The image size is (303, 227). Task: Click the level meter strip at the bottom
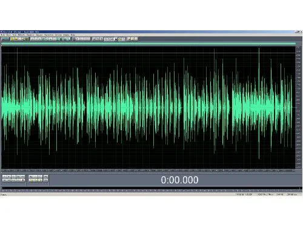pos(150,188)
